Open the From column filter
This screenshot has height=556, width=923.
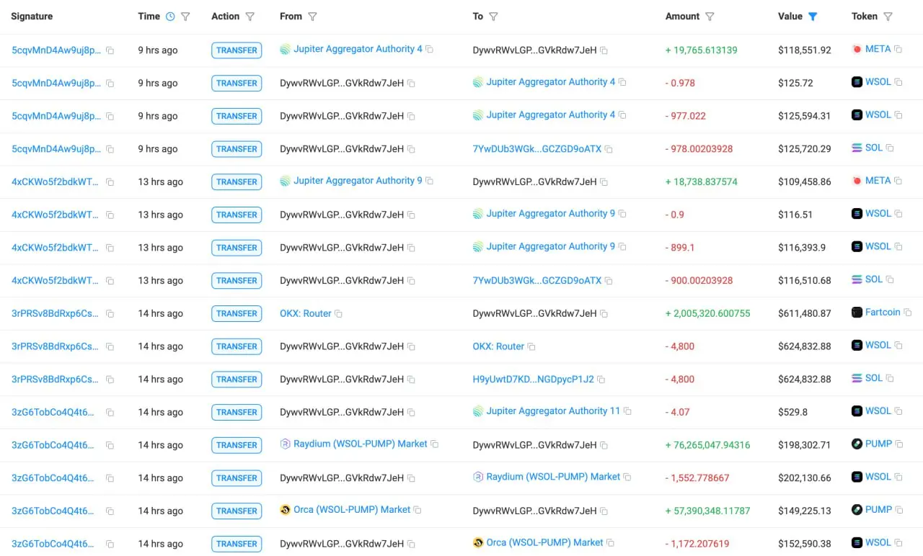pyautogui.click(x=312, y=17)
